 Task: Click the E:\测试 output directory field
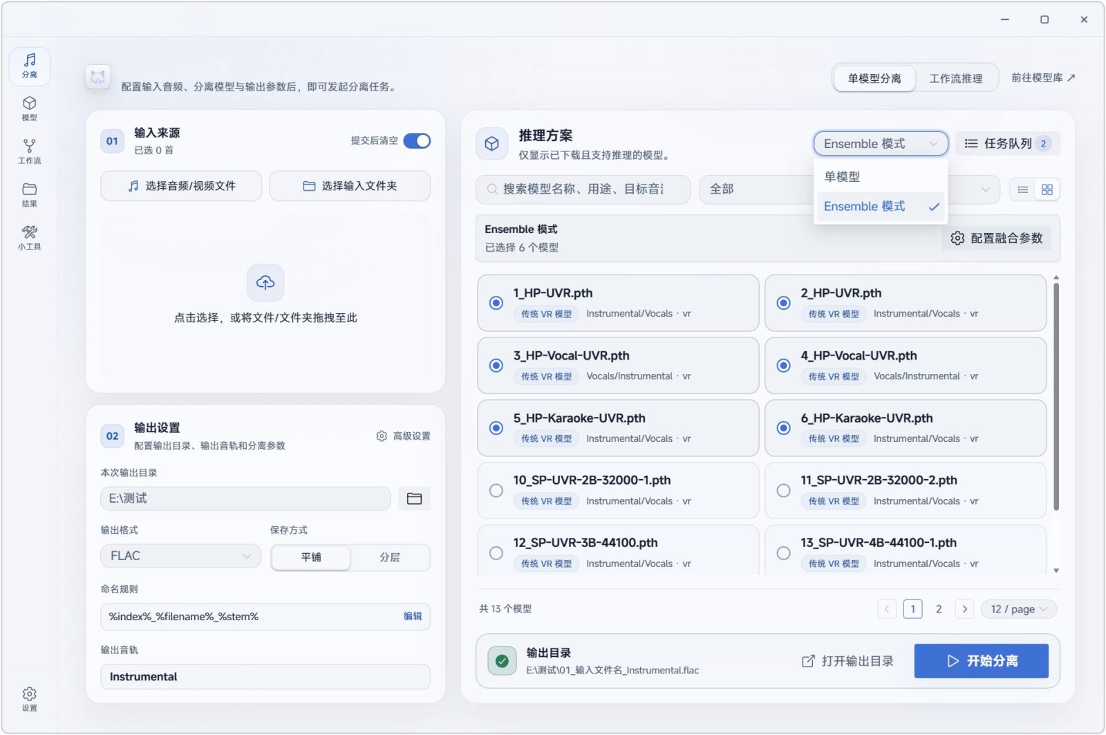(246, 499)
